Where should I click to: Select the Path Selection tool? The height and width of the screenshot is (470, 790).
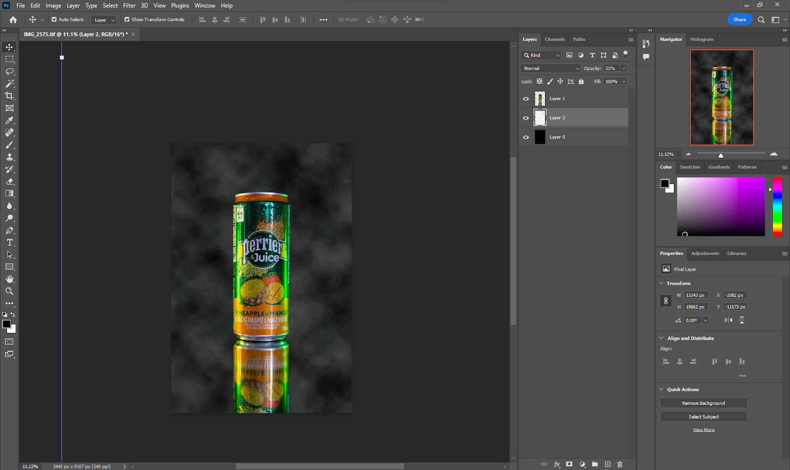click(9, 254)
